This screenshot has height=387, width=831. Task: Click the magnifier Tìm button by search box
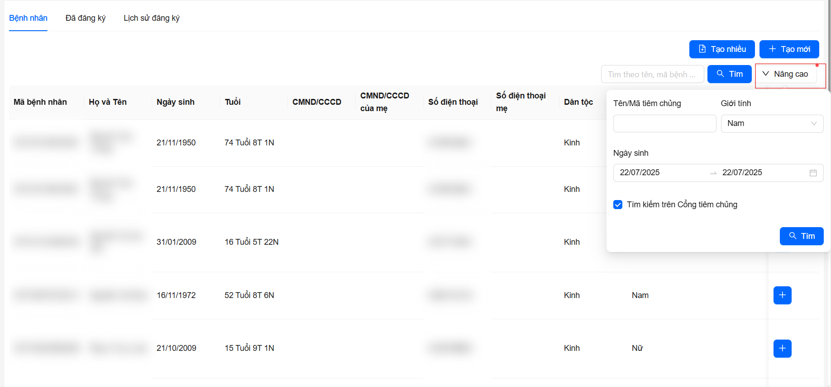729,74
